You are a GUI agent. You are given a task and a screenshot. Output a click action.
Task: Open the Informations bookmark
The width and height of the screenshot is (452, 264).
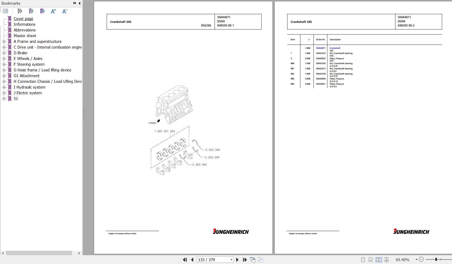(24, 24)
